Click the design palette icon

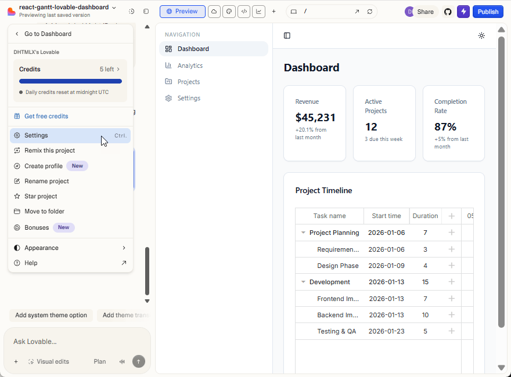click(x=229, y=12)
